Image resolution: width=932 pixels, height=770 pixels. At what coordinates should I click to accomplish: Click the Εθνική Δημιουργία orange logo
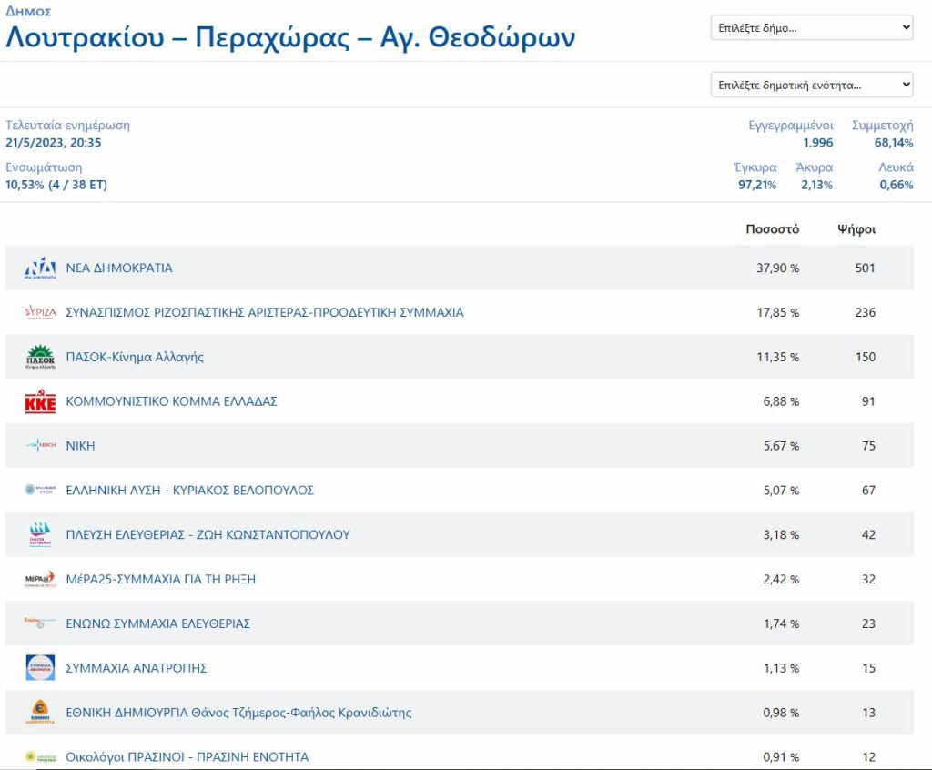point(40,713)
